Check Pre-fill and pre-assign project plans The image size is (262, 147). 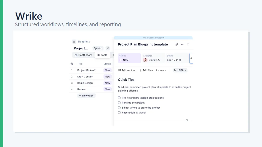[119, 98]
